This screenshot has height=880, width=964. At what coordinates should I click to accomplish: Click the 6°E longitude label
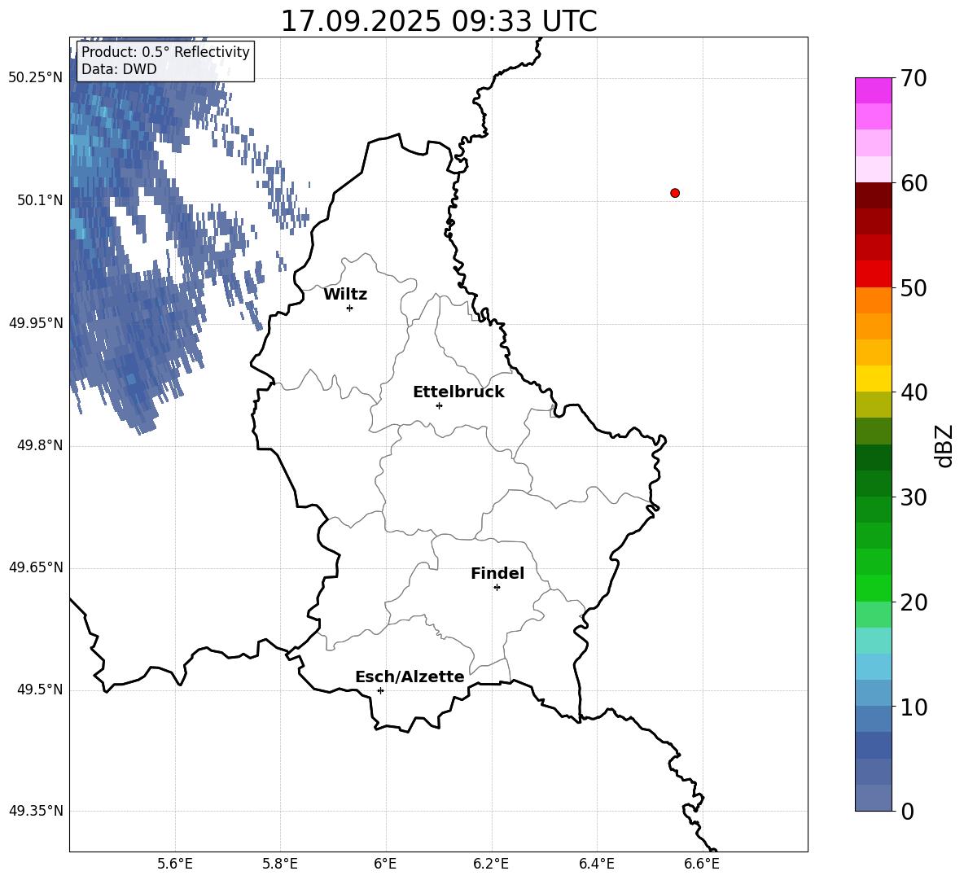(x=385, y=864)
